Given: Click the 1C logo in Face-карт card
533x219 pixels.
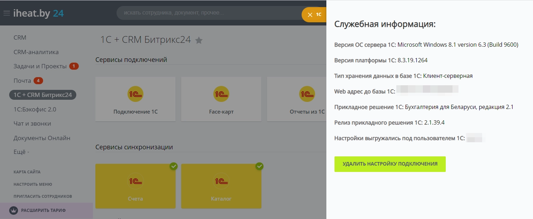Looking at the screenshot, I should [221, 94].
